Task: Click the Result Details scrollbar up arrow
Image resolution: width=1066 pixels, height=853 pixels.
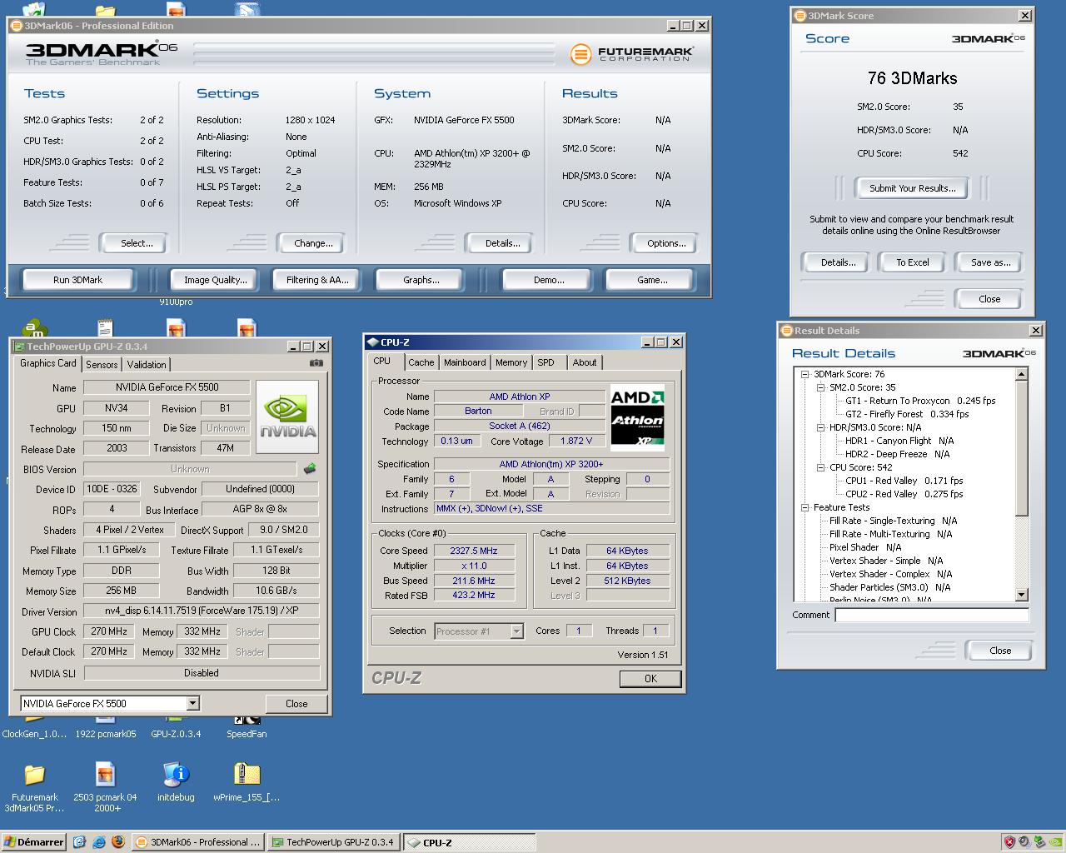Action: 1022,374
